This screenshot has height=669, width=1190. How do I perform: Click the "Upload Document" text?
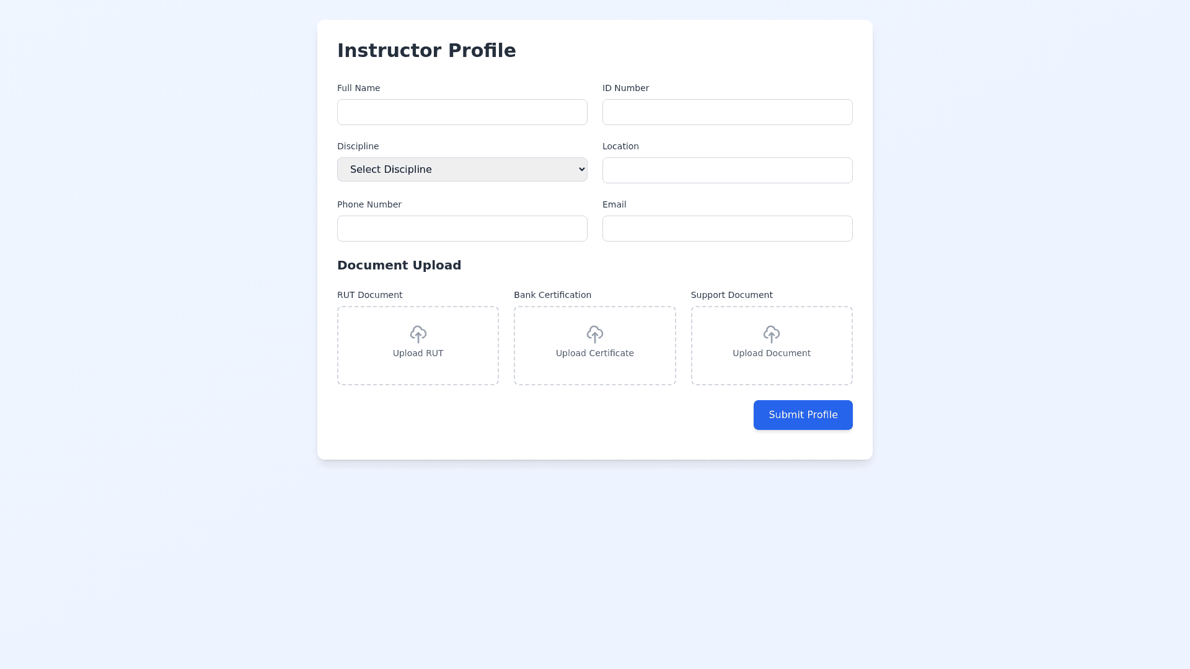[772, 354]
